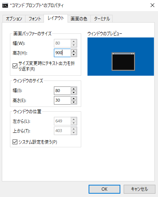This screenshot has width=158, height=197.
Task: Decrease buffer height with down arrow
Action: click(x=74, y=55)
